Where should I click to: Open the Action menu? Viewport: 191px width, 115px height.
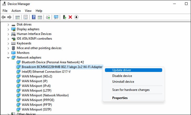click(16, 11)
